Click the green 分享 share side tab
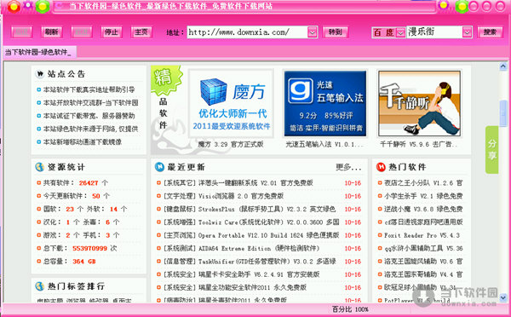This screenshot has width=511, height=317. 491,150
